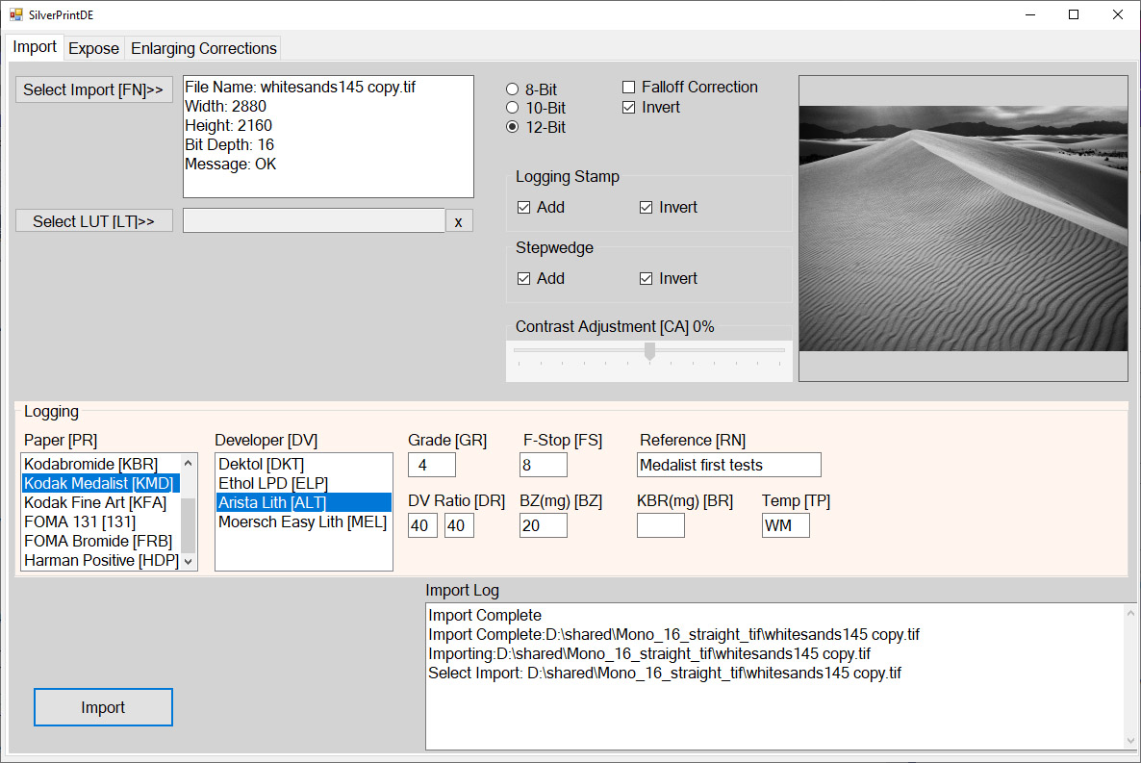Click the SilverPrintDE app icon in title bar
1141x763 pixels.
(15, 14)
